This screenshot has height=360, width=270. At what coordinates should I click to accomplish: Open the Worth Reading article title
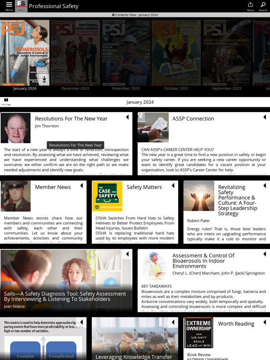click(236, 324)
